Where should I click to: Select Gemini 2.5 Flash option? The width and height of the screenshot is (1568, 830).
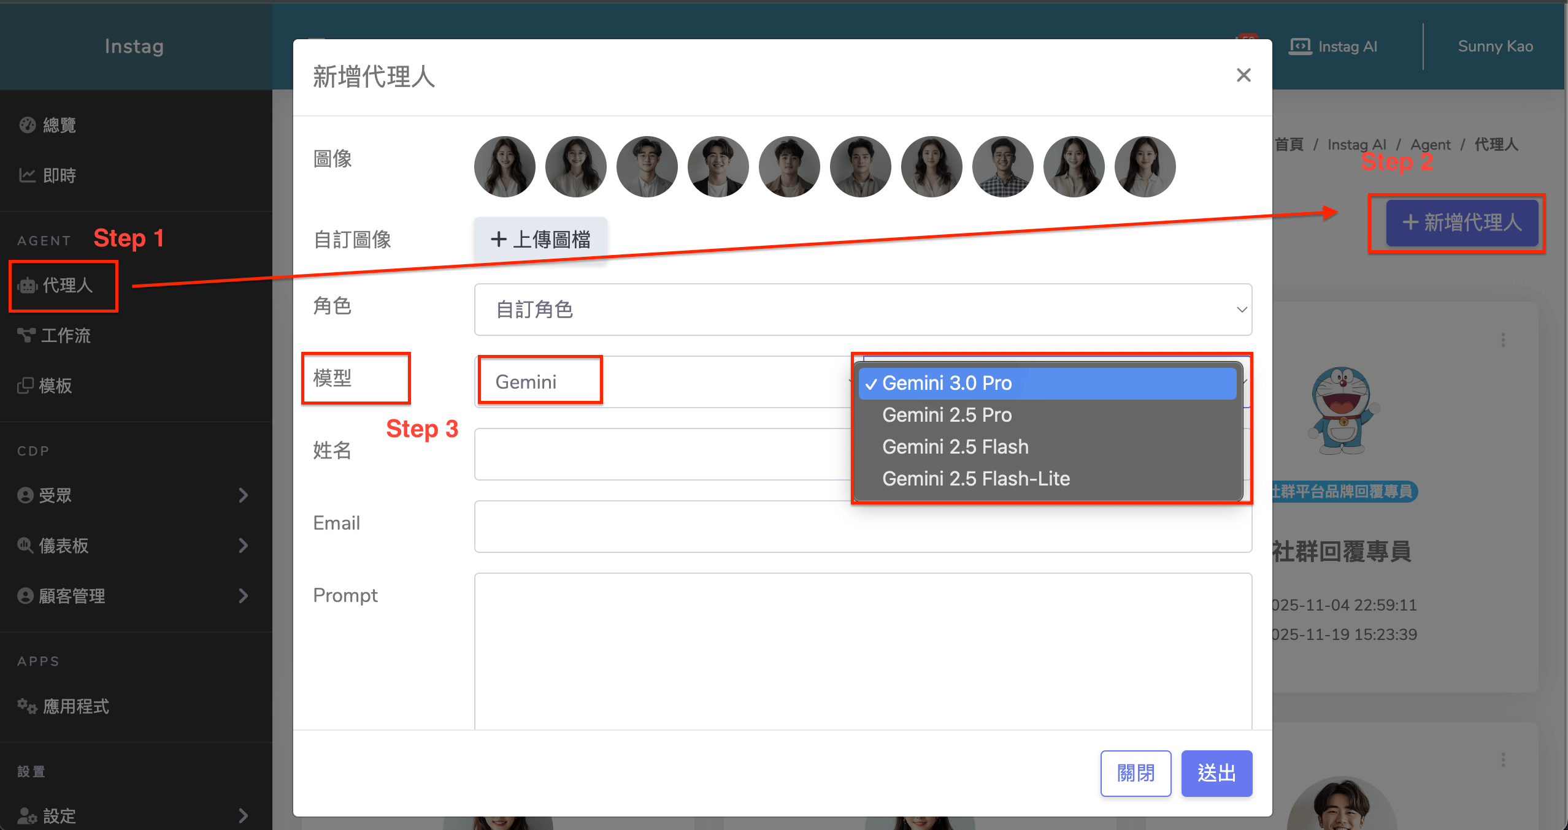pos(955,447)
